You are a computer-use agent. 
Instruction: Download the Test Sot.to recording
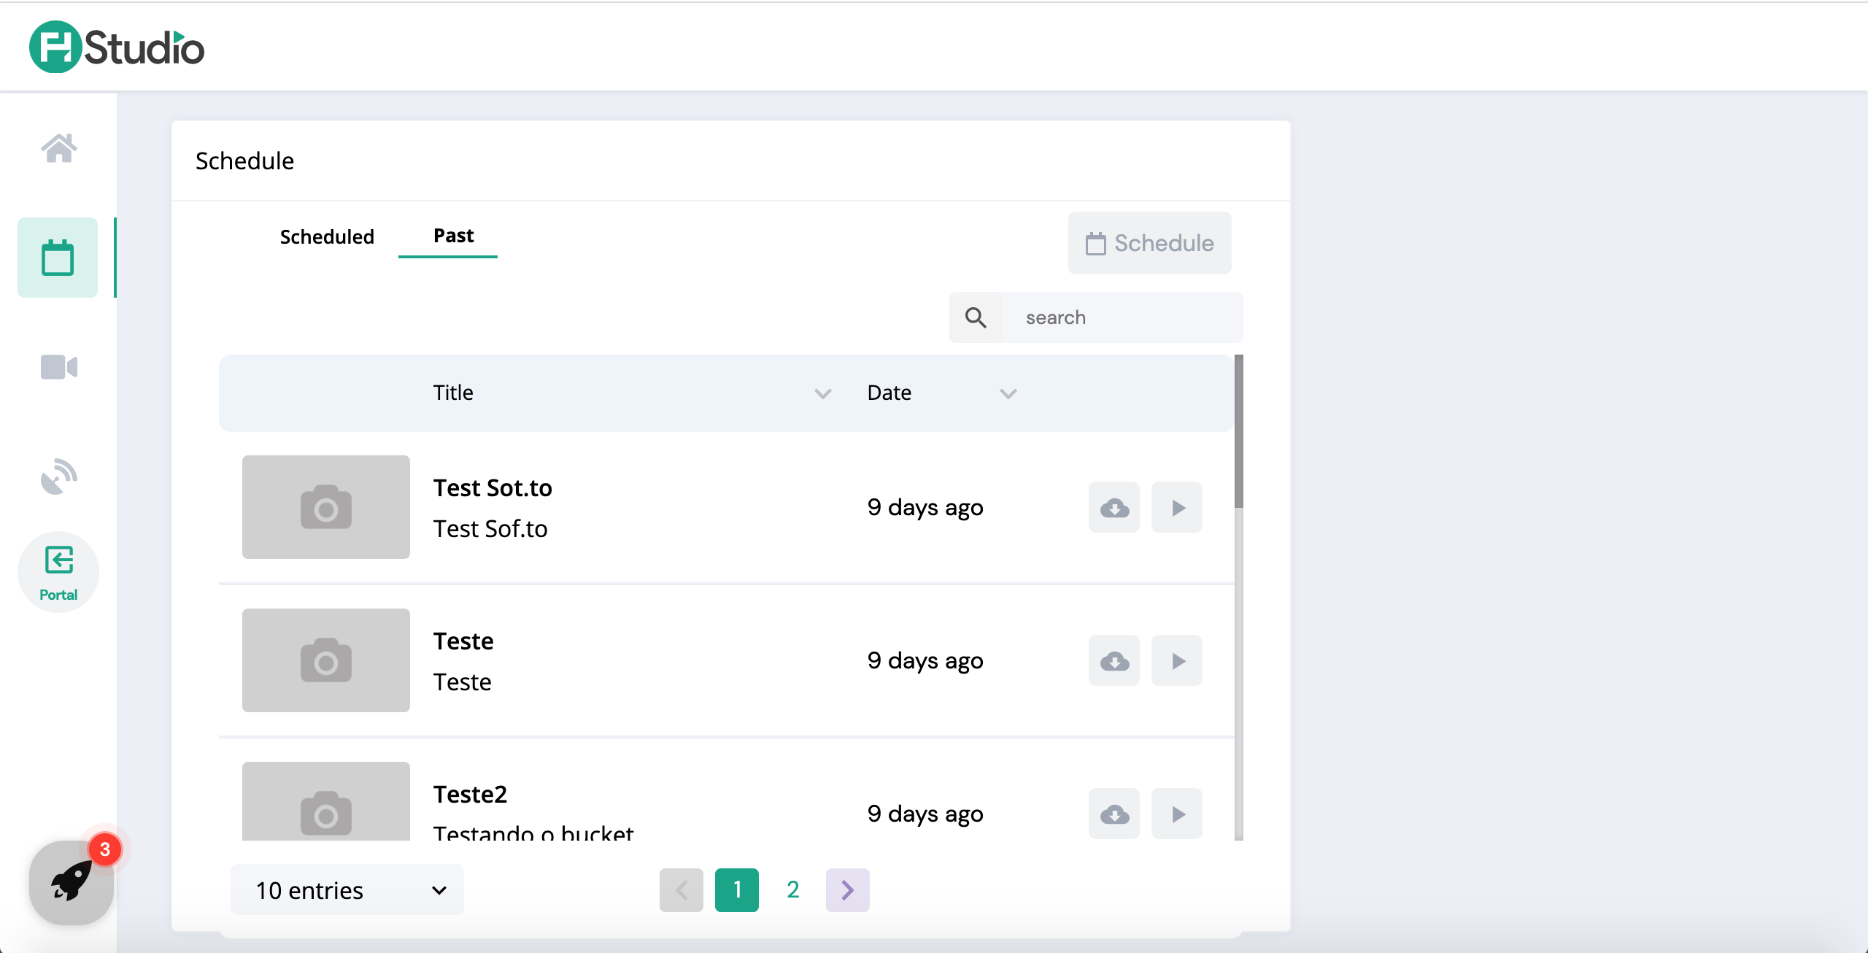click(x=1114, y=507)
